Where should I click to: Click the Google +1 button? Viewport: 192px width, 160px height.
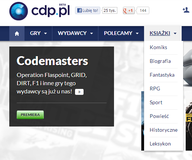[129, 10]
